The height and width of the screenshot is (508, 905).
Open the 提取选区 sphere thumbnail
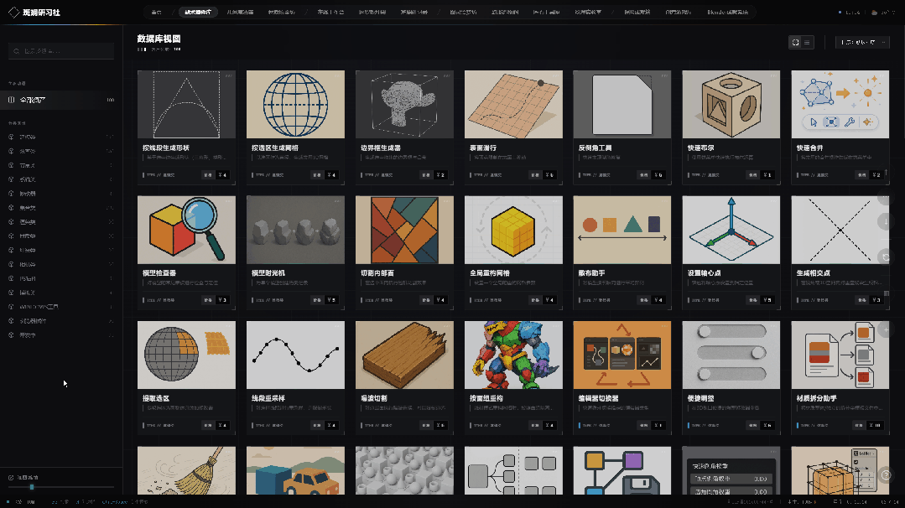[x=186, y=355]
